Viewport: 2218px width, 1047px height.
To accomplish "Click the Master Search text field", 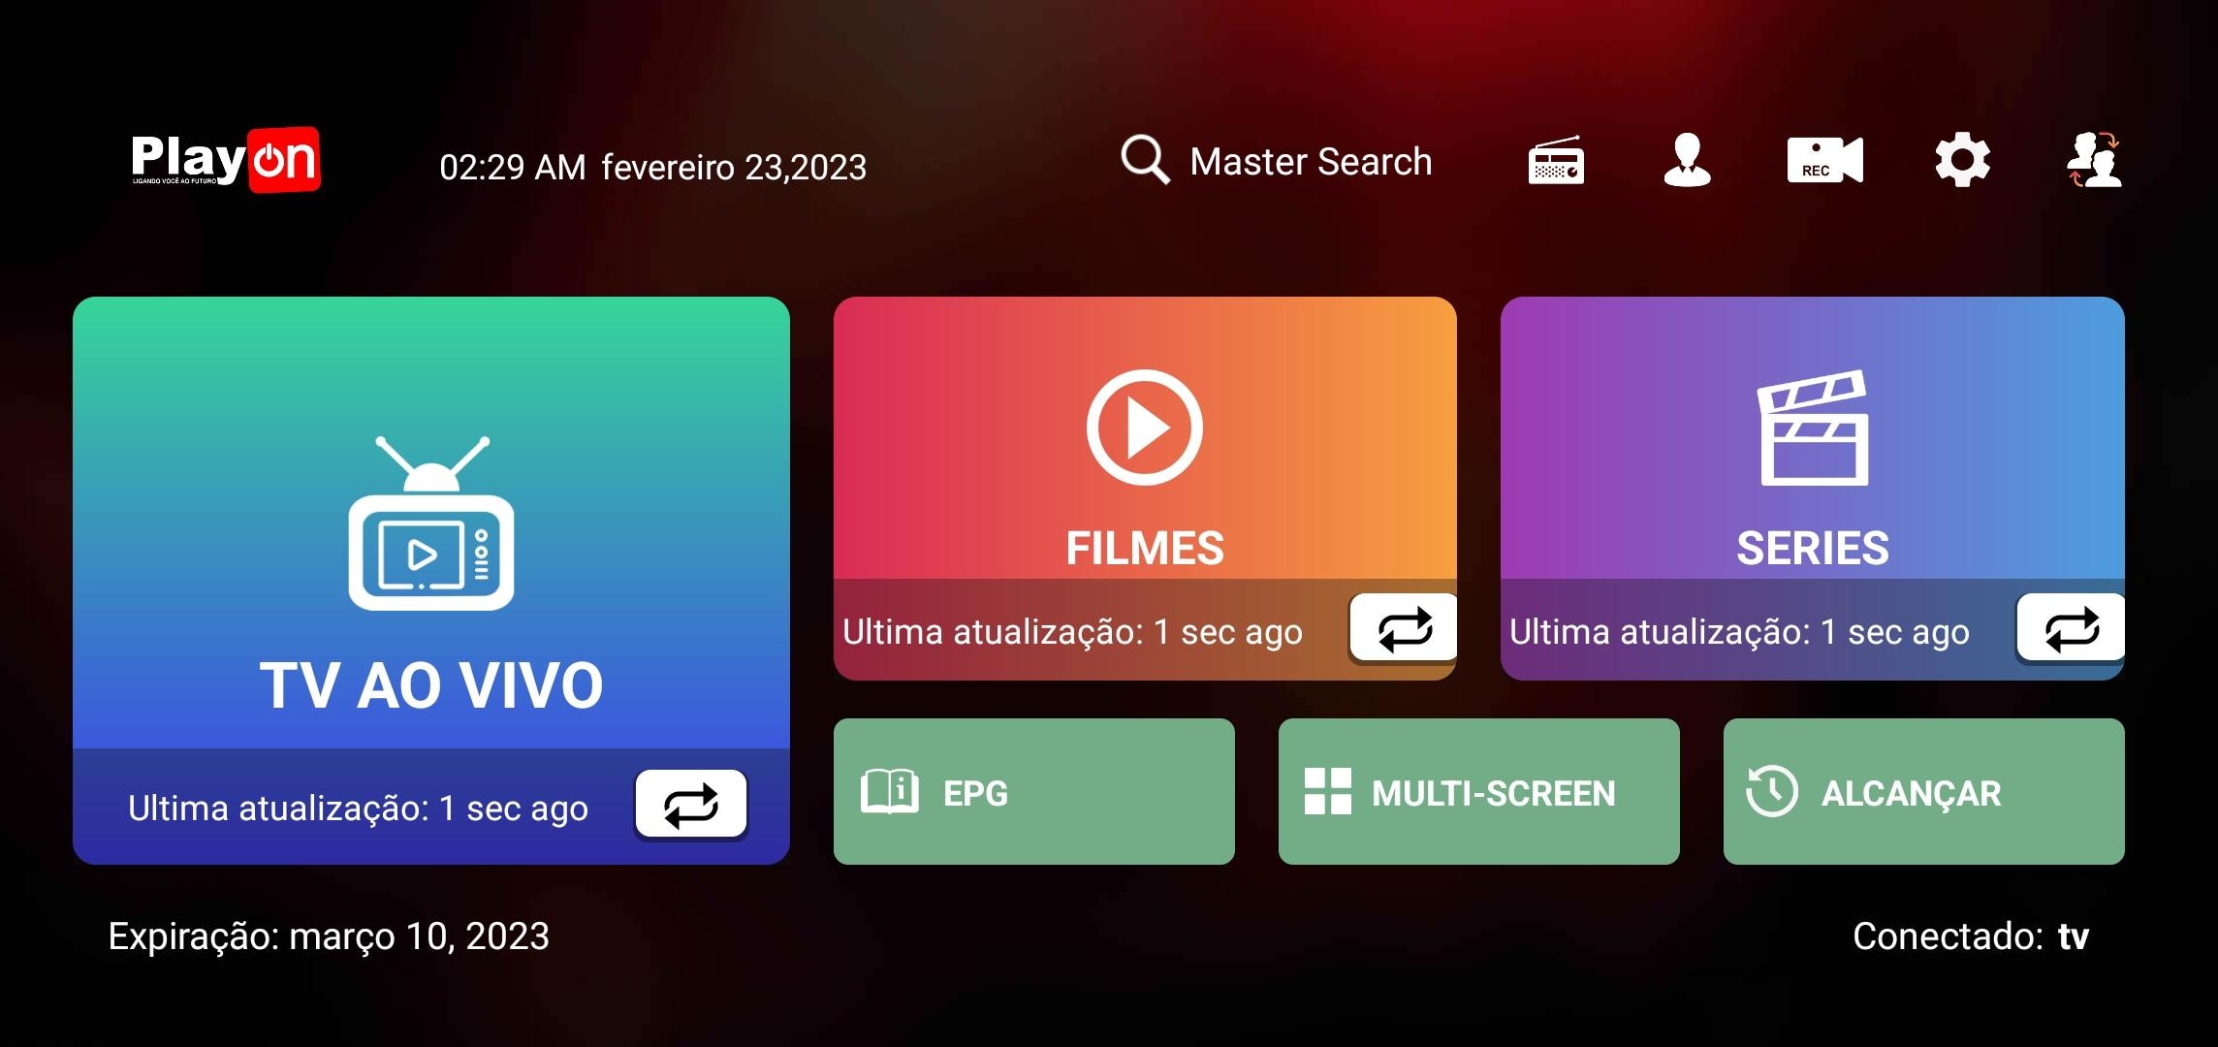I will [x=1311, y=162].
